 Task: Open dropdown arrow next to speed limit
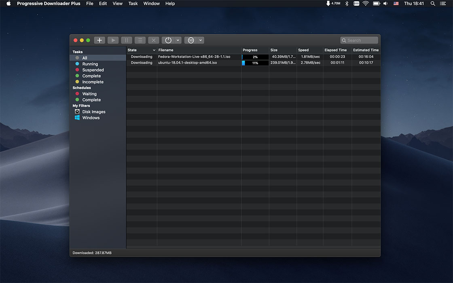201,40
